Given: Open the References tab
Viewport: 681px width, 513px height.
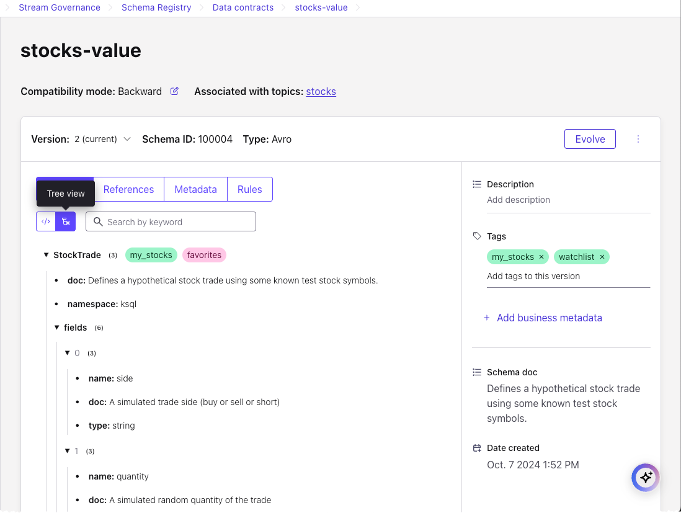Looking at the screenshot, I should (x=128, y=189).
